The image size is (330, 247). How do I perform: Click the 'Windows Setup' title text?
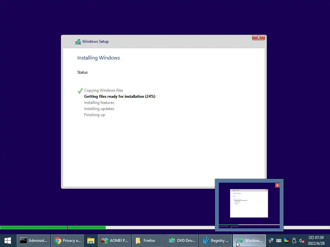click(x=95, y=41)
